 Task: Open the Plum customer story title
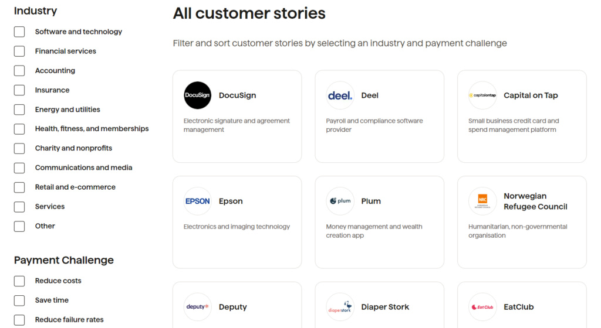click(x=371, y=201)
